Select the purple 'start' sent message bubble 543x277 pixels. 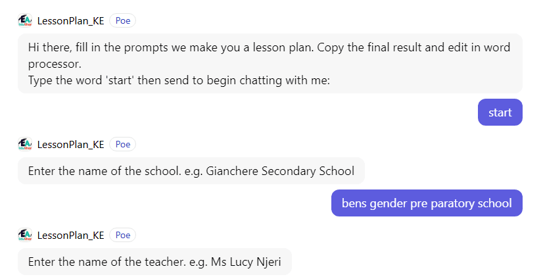[x=500, y=113]
